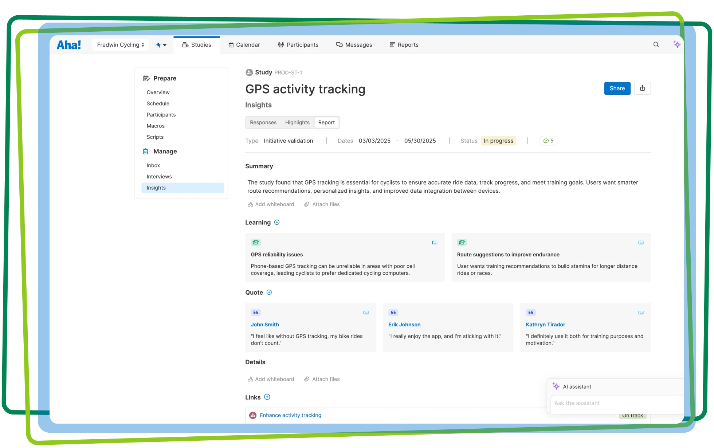Open the paper plane dropdown next to workspace name
The image size is (714, 448).
click(161, 44)
